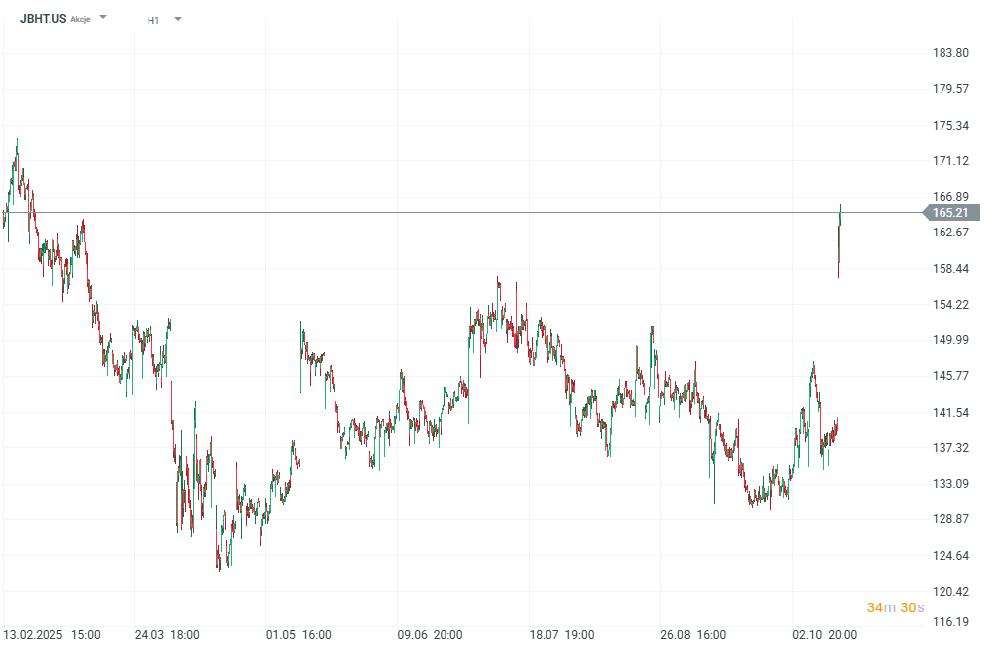Click the Akcje instrument type label
This screenshot has height=652, width=992.
[x=80, y=19]
